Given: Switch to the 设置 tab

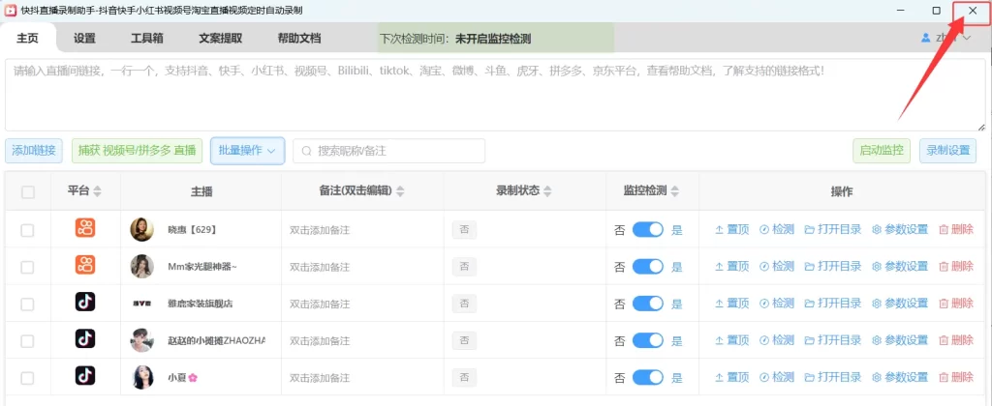Looking at the screenshot, I should pos(85,38).
